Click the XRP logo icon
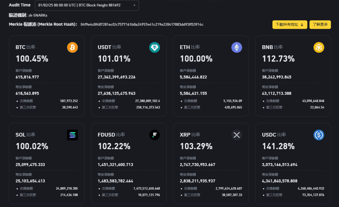The width and height of the screenshot is (339, 207). 237,135
